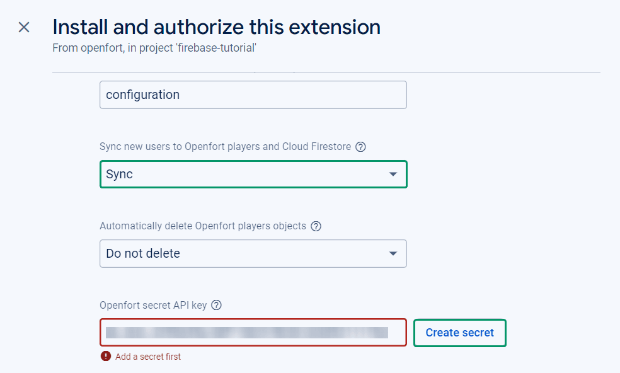
Task: Click the warning icon beside the error message
Action: (105, 356)
